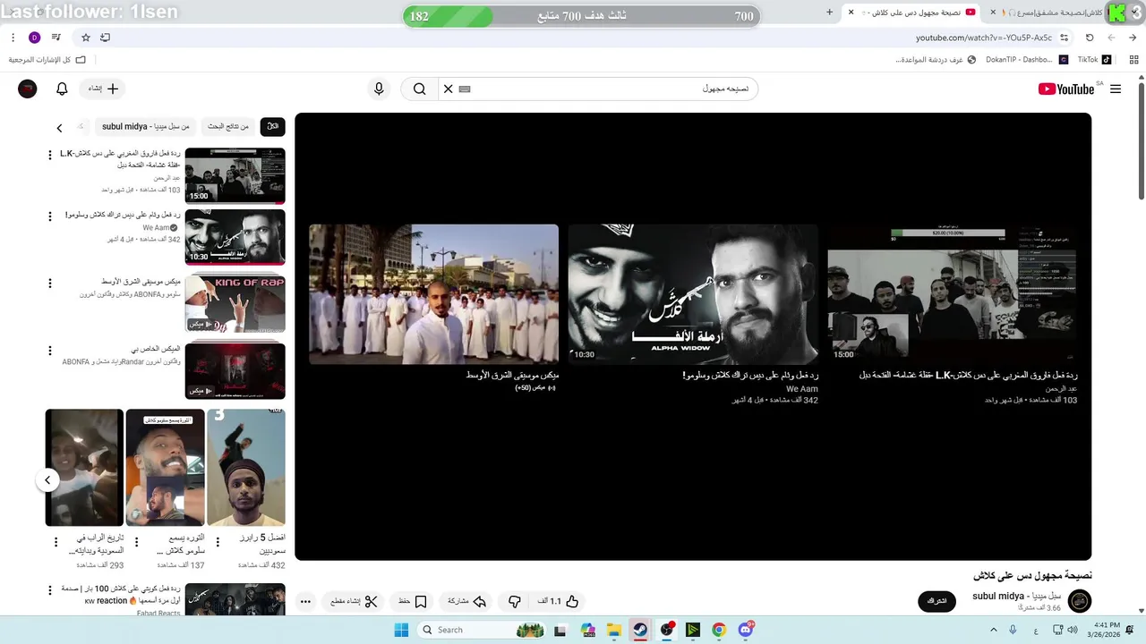Viewport: 1146px width, 644px height.
Task: Play the Middle East music mix end-screen video
Action: point(434,293)
